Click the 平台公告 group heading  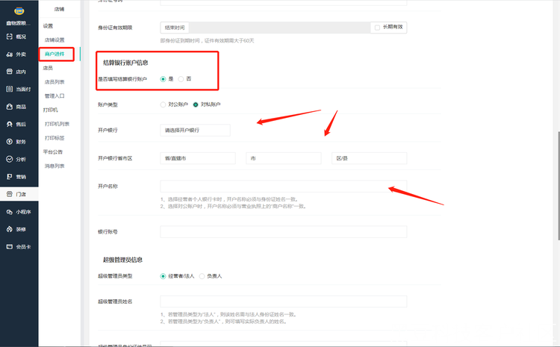click(53, 151)
